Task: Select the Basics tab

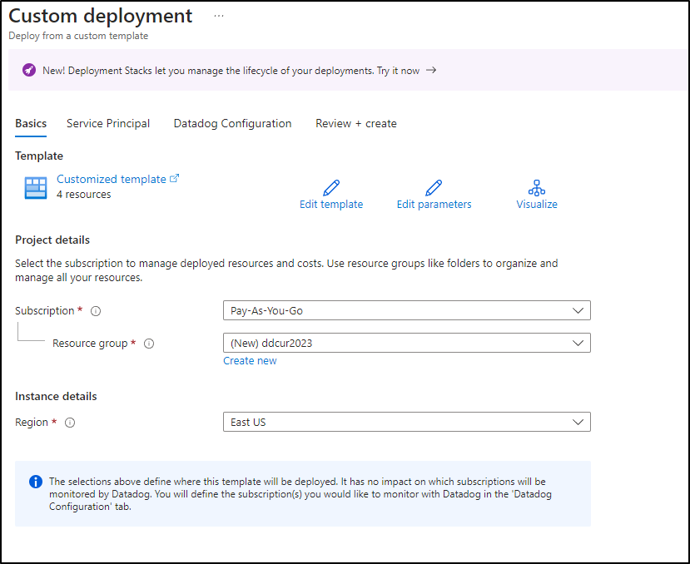Action: point(31,124)
